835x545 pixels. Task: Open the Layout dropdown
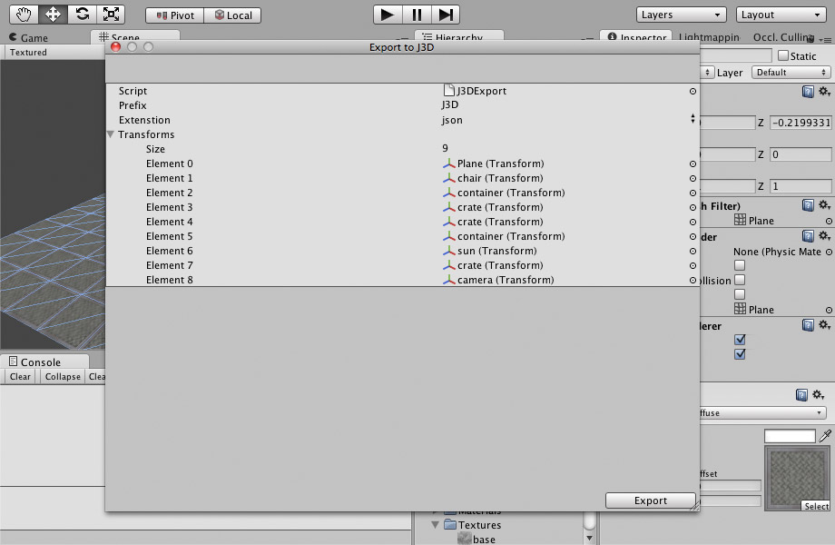(x=779, y=14)
